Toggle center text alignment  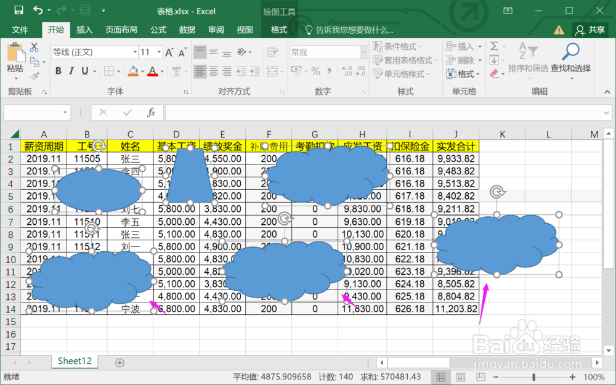tap(213, 71)
